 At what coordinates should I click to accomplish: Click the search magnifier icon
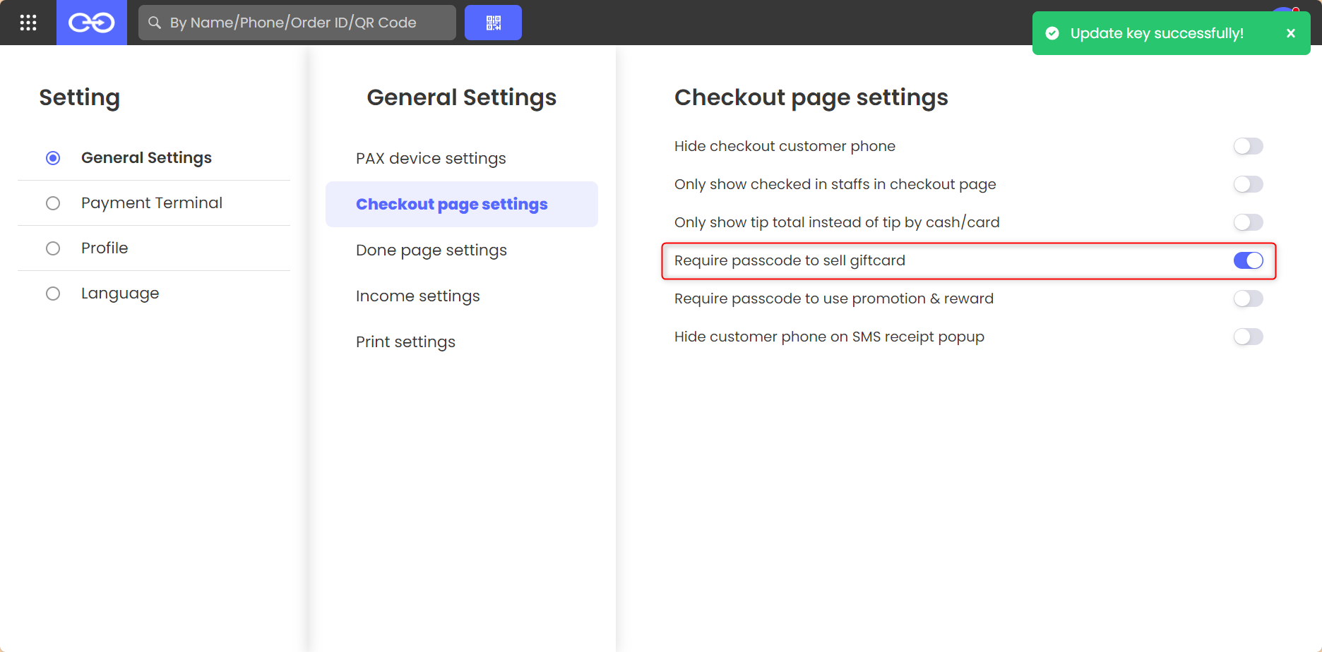coord(155,23)
